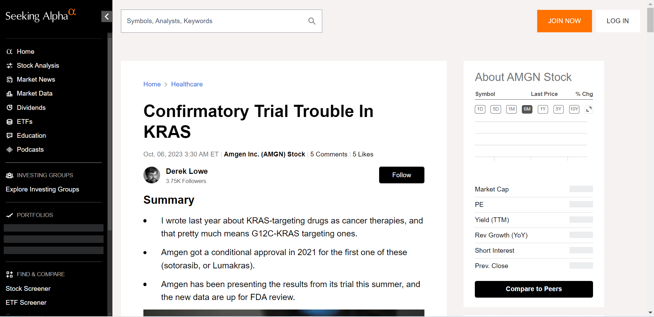Click the 5 Likes link
654x317 pixels.
click(363, 154)
